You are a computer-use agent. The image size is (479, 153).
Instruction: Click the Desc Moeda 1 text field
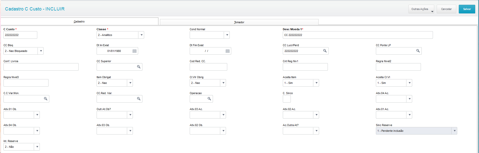357,35
